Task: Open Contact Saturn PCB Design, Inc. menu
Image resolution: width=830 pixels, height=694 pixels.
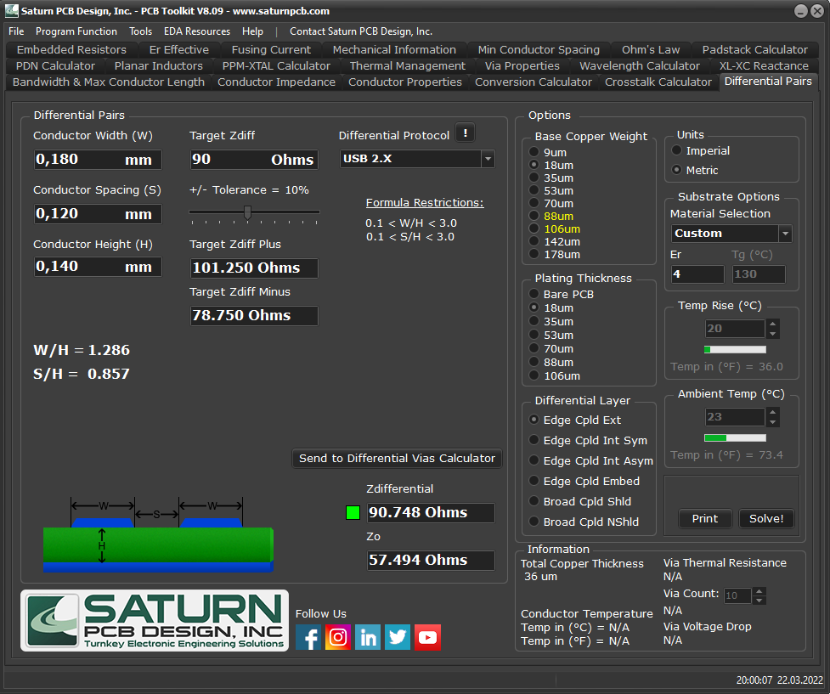Action: [361, 31]
